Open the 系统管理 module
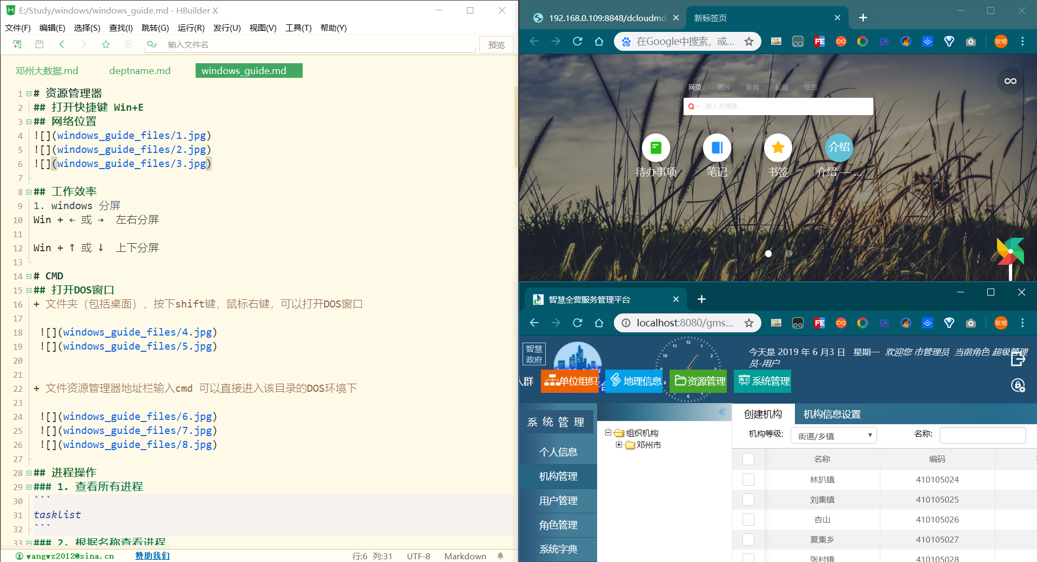This screenshot has height=562, width=1037. [762, 381]
